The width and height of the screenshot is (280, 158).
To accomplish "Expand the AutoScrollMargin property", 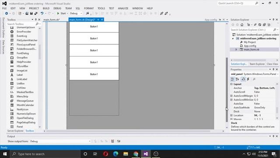I will coord(231,96).
